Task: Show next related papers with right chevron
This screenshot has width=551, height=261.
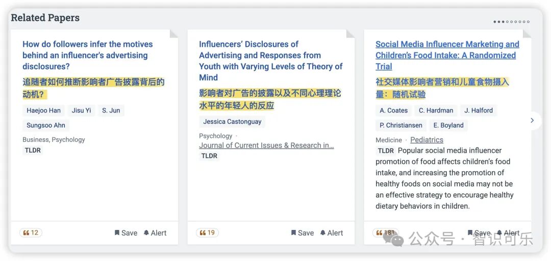Action: pos(532,121)
